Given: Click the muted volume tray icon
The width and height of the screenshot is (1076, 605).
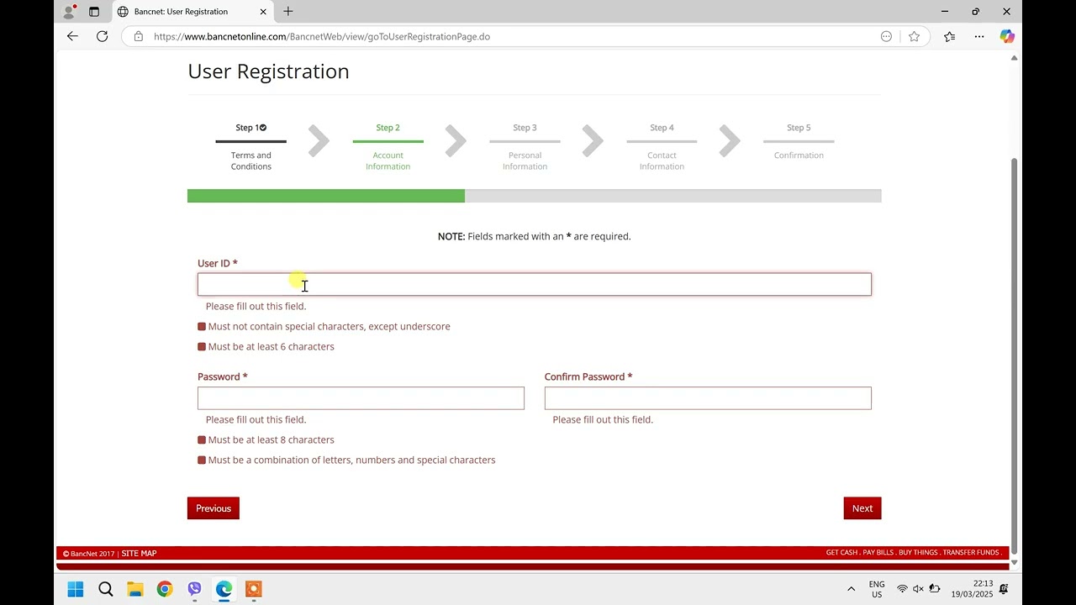Looking at the screenshot, I should point(918,589).
